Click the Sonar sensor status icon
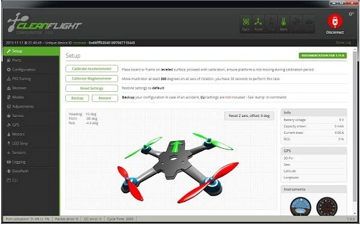The height and width of the screenshot is (225, 360). (308, 24)
